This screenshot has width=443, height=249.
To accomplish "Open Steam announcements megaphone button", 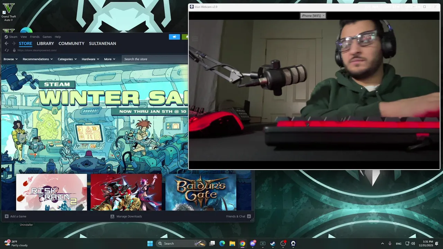I will click(x=174, y=37).
